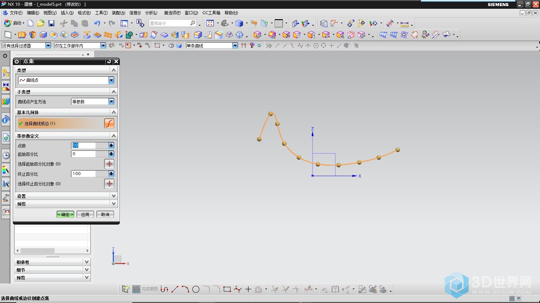Open the History clock icon in sidebar
The width and height of the screenshot is (540, 303).
(x=6, y=155)
